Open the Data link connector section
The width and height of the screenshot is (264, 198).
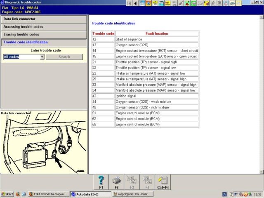click(x=43, y=19)
